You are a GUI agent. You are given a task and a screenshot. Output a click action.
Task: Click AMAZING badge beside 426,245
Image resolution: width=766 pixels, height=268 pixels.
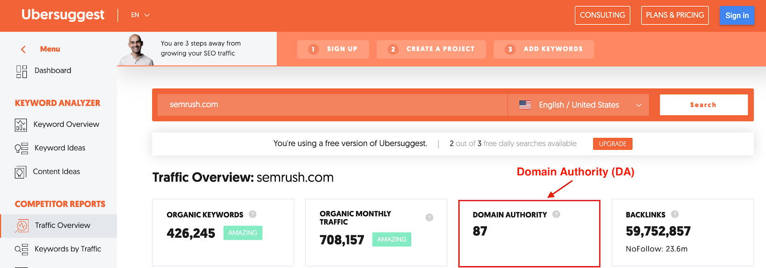point(243,233)
